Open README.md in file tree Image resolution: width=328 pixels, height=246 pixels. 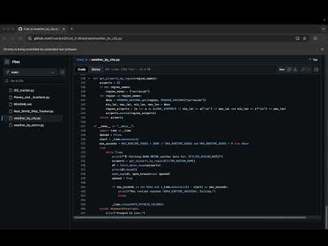pyautogui.click(x=23, y=105)
